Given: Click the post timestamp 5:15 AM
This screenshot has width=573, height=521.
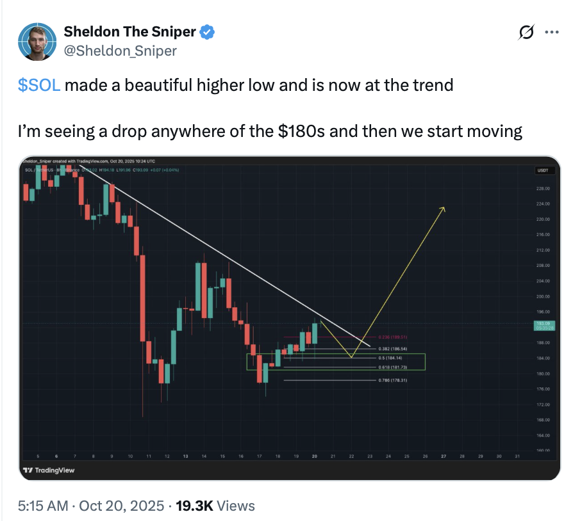Looking at the screenshot, I should click(x=43, y=506).
